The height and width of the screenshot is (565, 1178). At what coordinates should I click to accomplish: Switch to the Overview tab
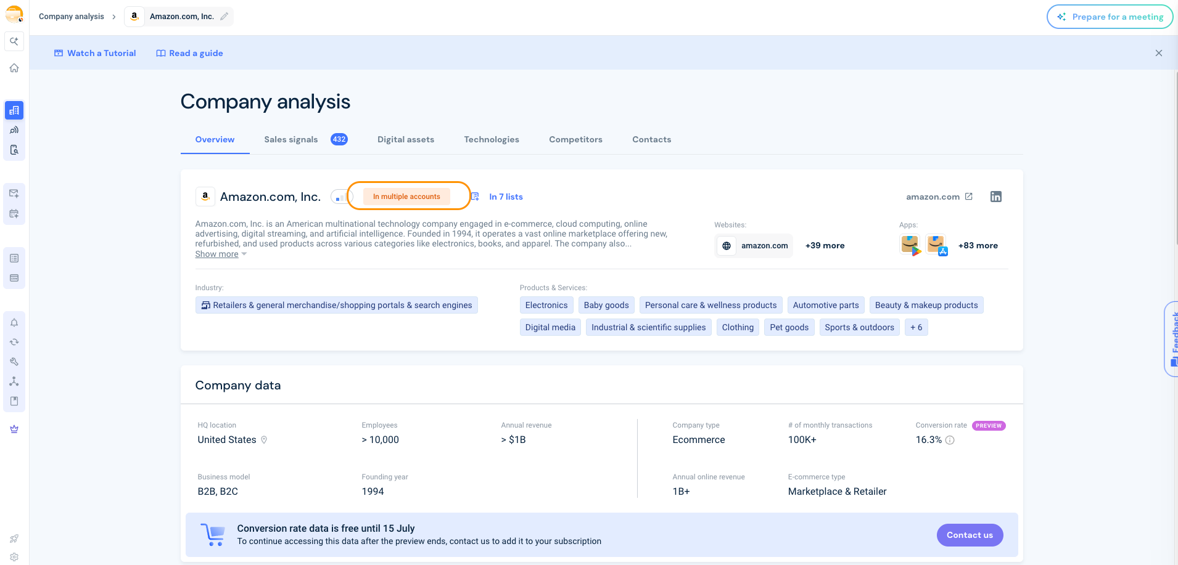(x=215, y=139)
